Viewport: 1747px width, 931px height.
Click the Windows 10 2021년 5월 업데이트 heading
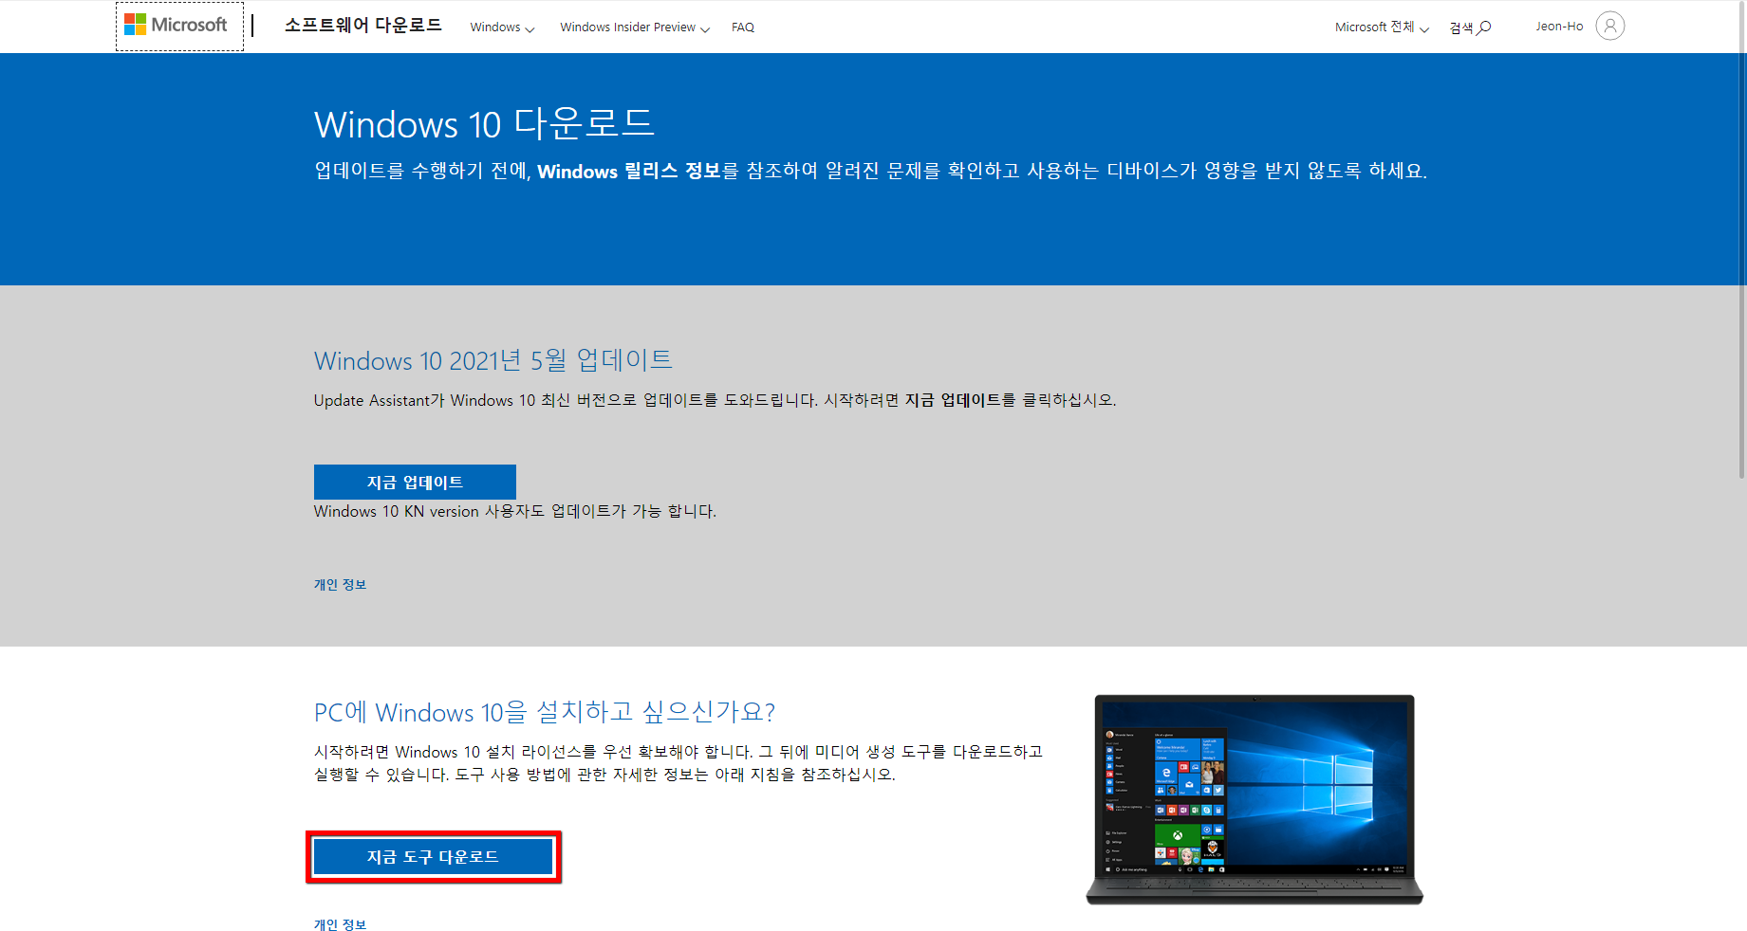[493, 360]
